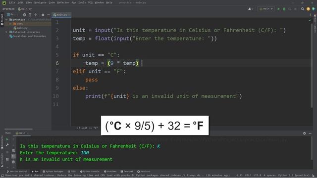Click the collapse all icon in Project panel
The width and height of the screenshot is (317, 178).
36,15
